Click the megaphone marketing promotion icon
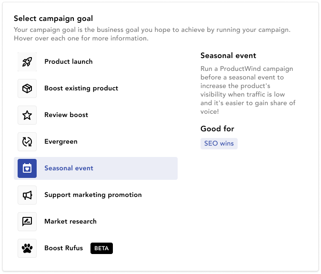 click(x=27, y=195)
